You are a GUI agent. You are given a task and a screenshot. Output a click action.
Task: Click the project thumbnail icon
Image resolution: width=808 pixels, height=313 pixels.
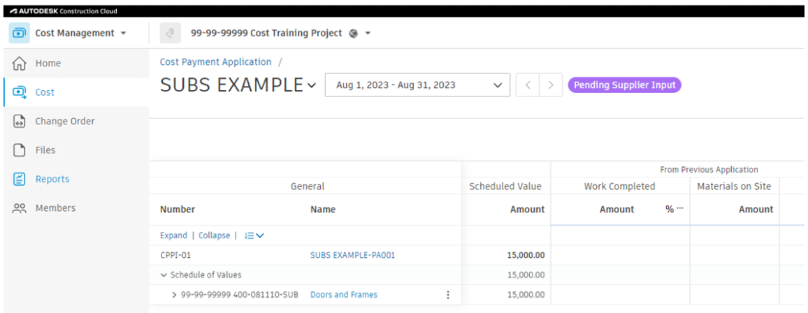click(x=170, y=33)
